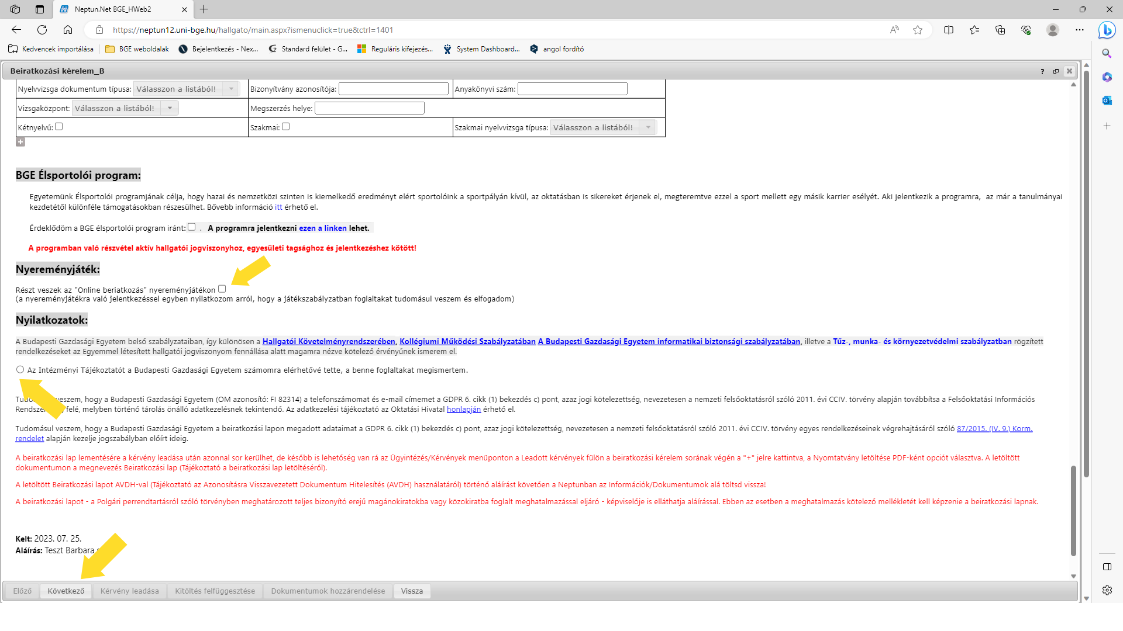Open the Collections icon in toolbar
This screenshot has width=1123, height=631.
(x=1000, y=30)
